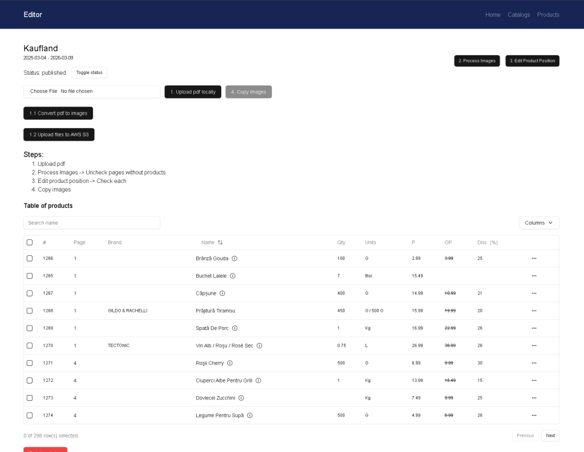
Task: Focus the Search name input field
Action: click(92, 223)
